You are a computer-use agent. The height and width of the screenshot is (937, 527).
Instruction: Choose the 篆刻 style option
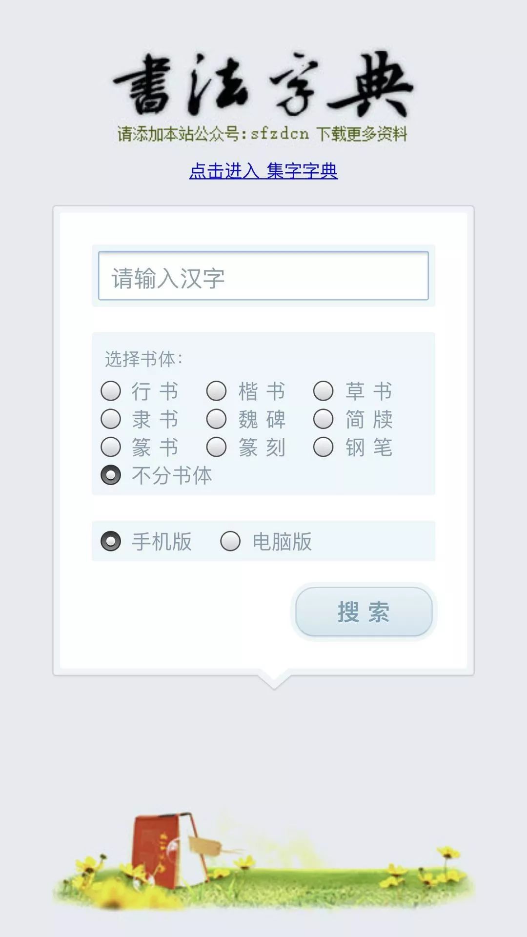[217, 447]
